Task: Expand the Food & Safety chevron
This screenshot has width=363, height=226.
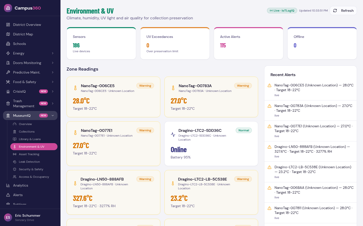Action: pyautogui.click(x=53, y=82)
